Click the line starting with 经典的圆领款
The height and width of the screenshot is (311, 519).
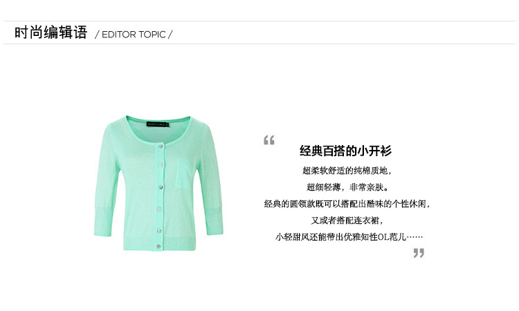[347, 204]
